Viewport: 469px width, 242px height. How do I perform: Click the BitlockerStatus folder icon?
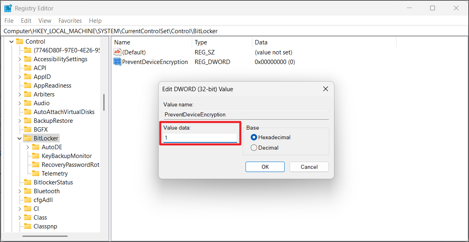28,182
